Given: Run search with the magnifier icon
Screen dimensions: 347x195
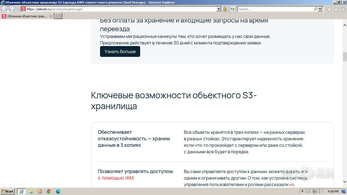Looking at the screenshot, I should click(316, 9).
